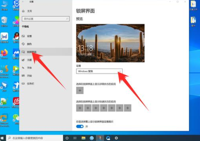Image resolution: width=200 pixels, height=141 pixels.
Task: Open File Explorer from the taskbar
Action: click(x=83, y=138)
